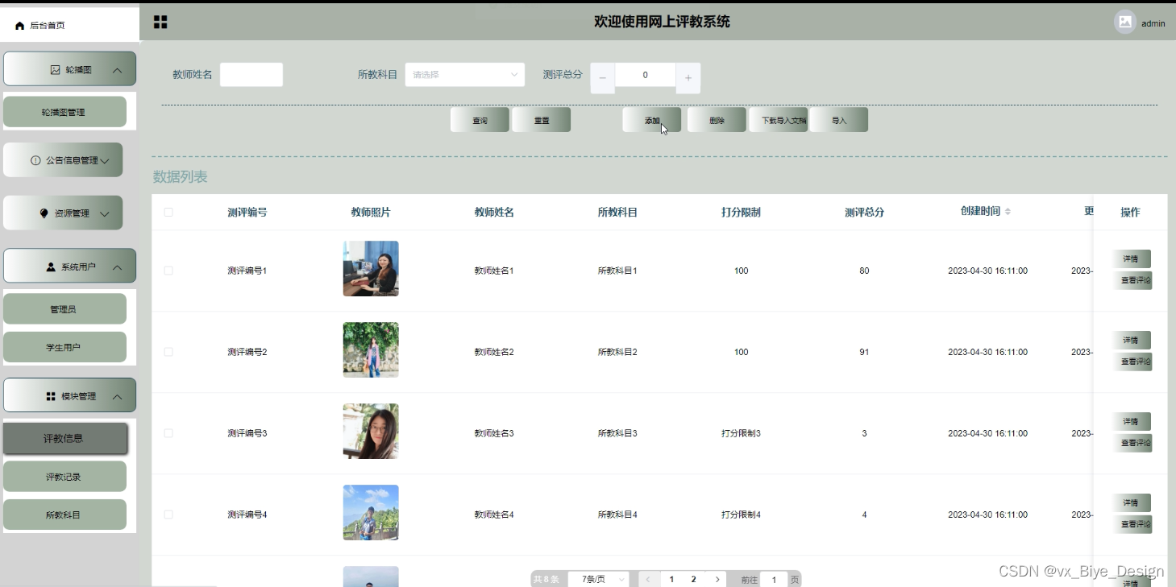Check the row checkbox for 测评编号2

pos(168,352)
